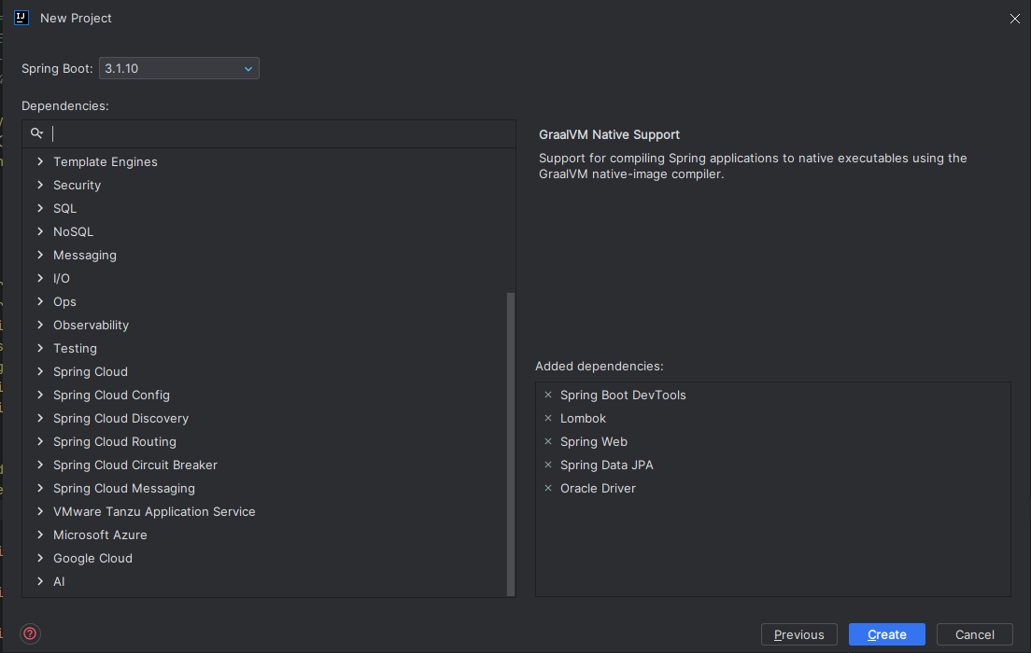Click the search magnifier icon in dependencies
Image resolution: width=1031 pixels, height=653 pixels.
tap(37, 133)
